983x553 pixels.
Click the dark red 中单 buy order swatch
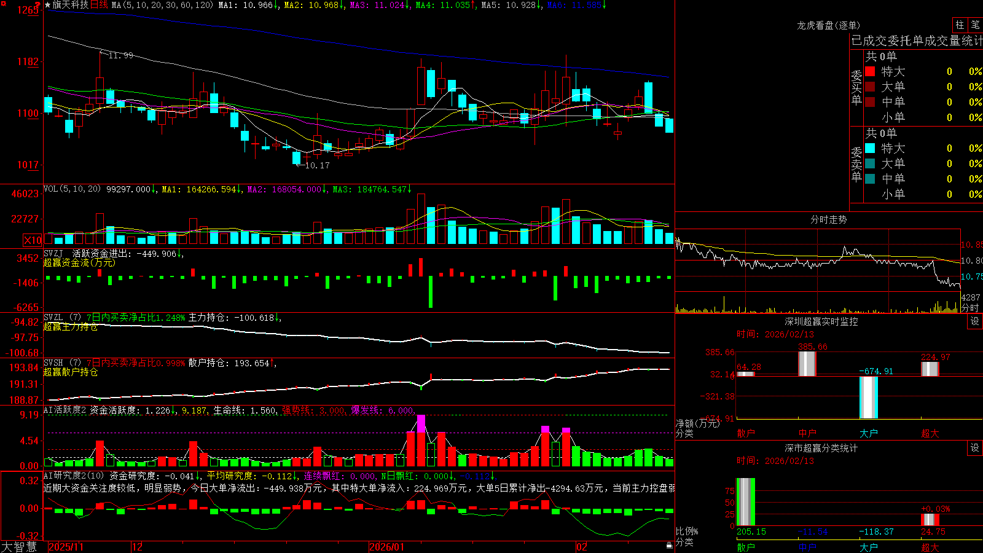pos(870,102)
